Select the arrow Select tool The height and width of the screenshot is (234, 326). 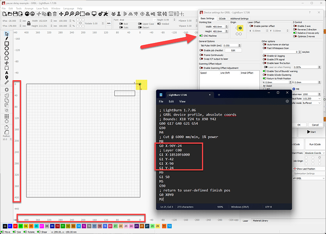(7, 34)
